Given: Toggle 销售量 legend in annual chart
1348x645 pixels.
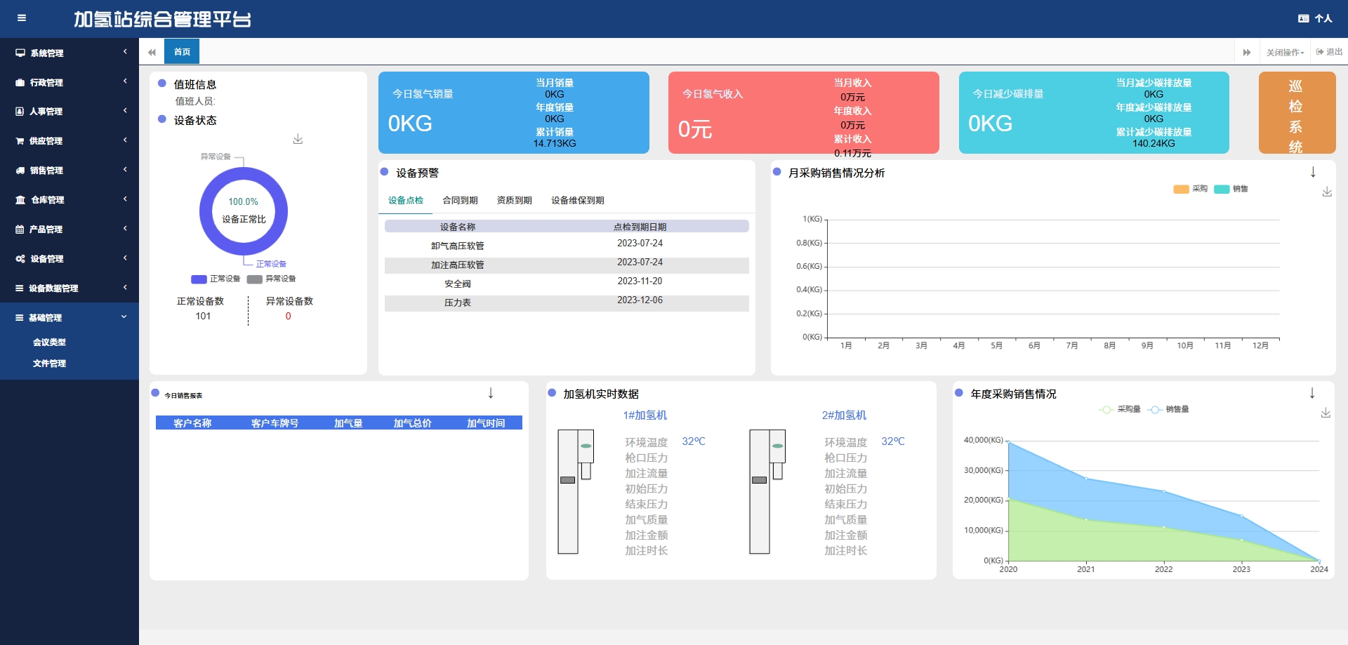Looking at the screenshot, I should click(x=1168, y=409).
